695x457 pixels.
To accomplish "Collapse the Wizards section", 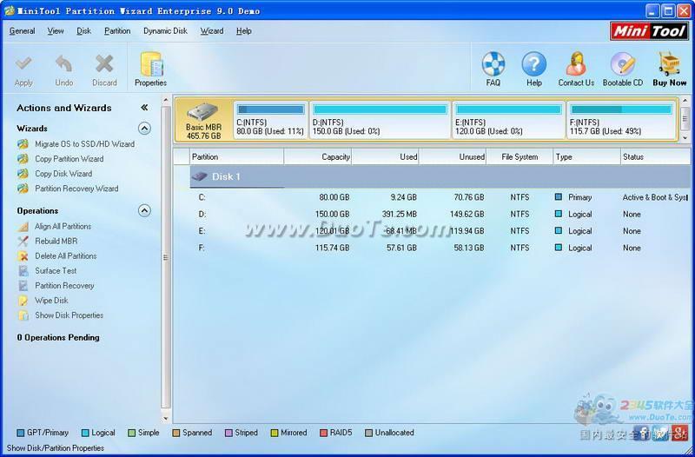I will point(144,129).
